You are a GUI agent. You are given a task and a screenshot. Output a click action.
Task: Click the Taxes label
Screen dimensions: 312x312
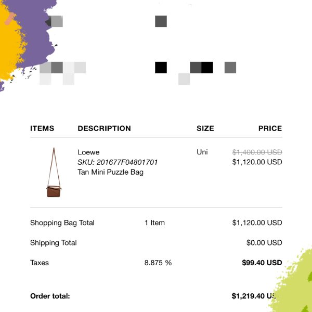point(40,263)
